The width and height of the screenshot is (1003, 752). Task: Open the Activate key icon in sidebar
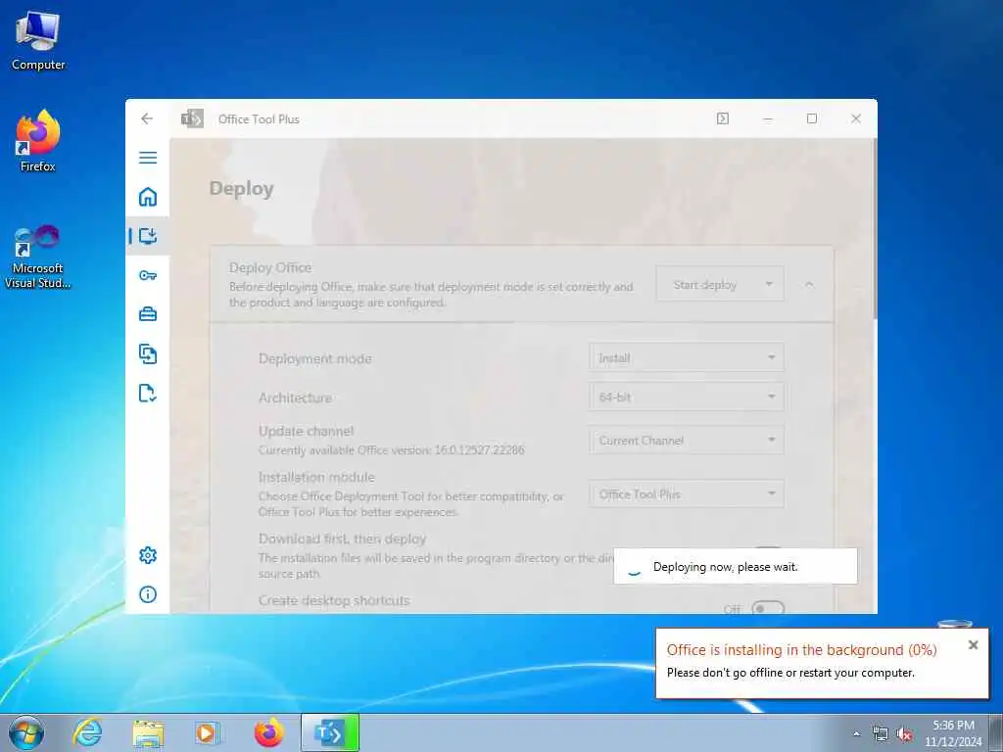coord(148,275)
